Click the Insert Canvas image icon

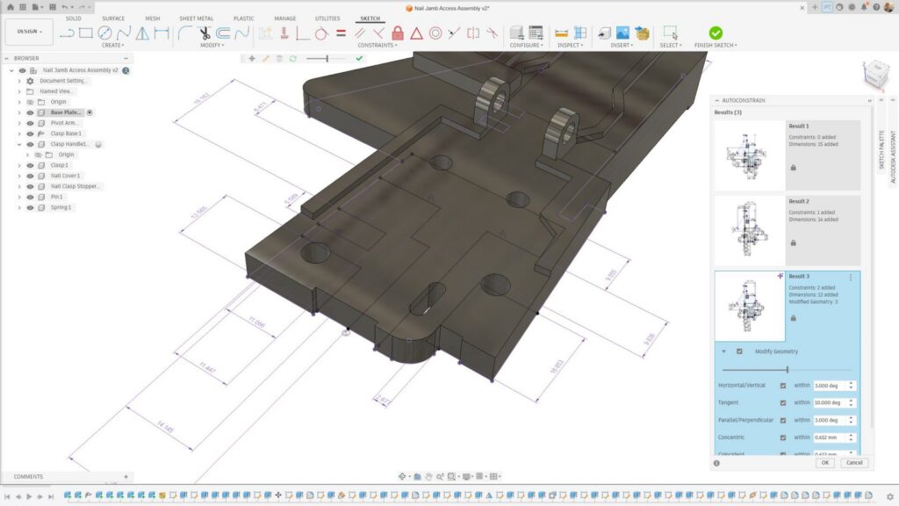(622, 33)
